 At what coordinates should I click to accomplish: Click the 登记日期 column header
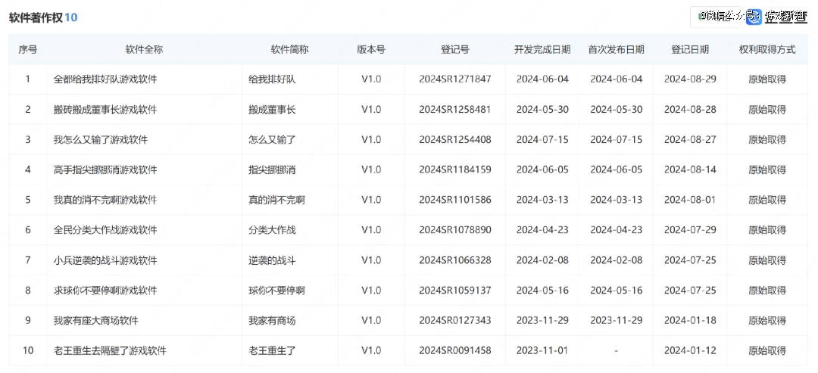pyautogui.click(x=690, y=49)
